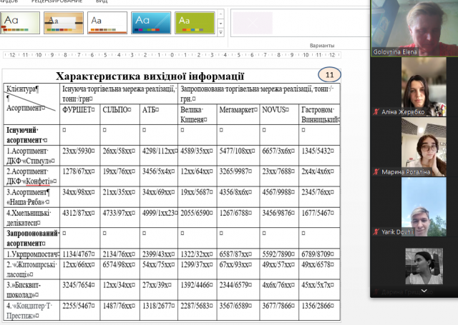The width and height of the screenshot is (458, 325).
Task: Click row label 4. «Кондитер Т Престиж»
Action: point(31,311)
